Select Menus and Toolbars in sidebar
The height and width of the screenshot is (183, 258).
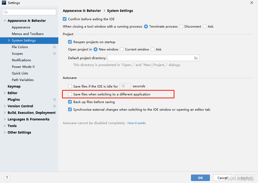tap(28, 34)
